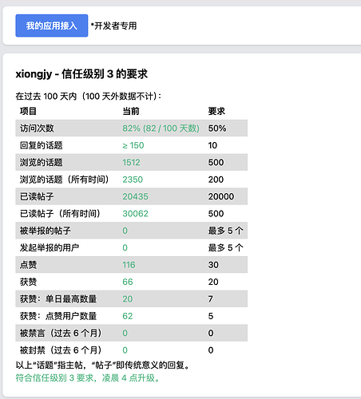Select the 浏览的话题 row label without 所有时间

pyautogui.click(x=42, y=163)
